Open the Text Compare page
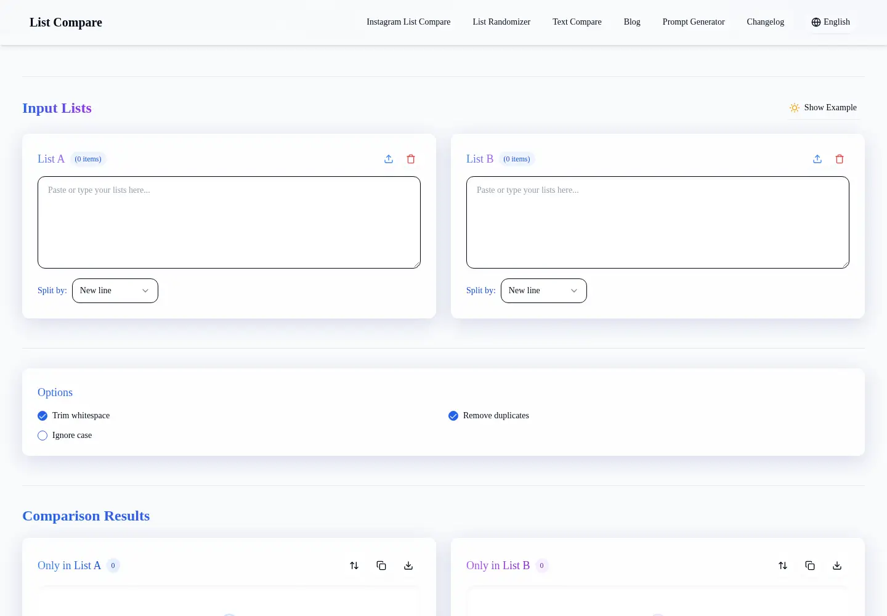Screen dimensions: 887x616 click(577, 22)
